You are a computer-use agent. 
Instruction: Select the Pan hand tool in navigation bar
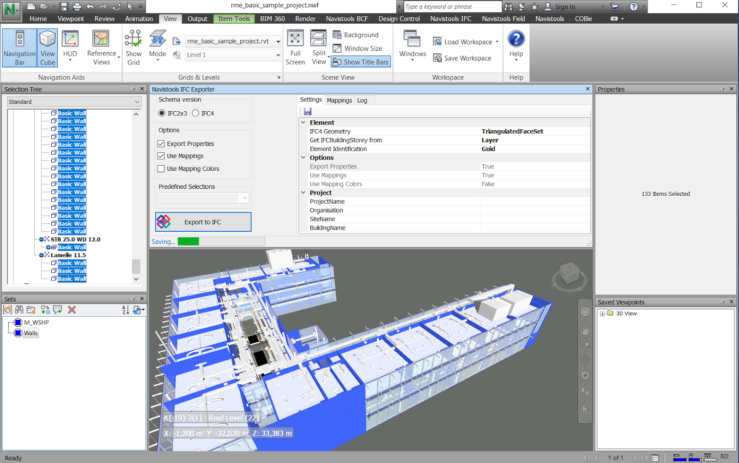(585, 330)
